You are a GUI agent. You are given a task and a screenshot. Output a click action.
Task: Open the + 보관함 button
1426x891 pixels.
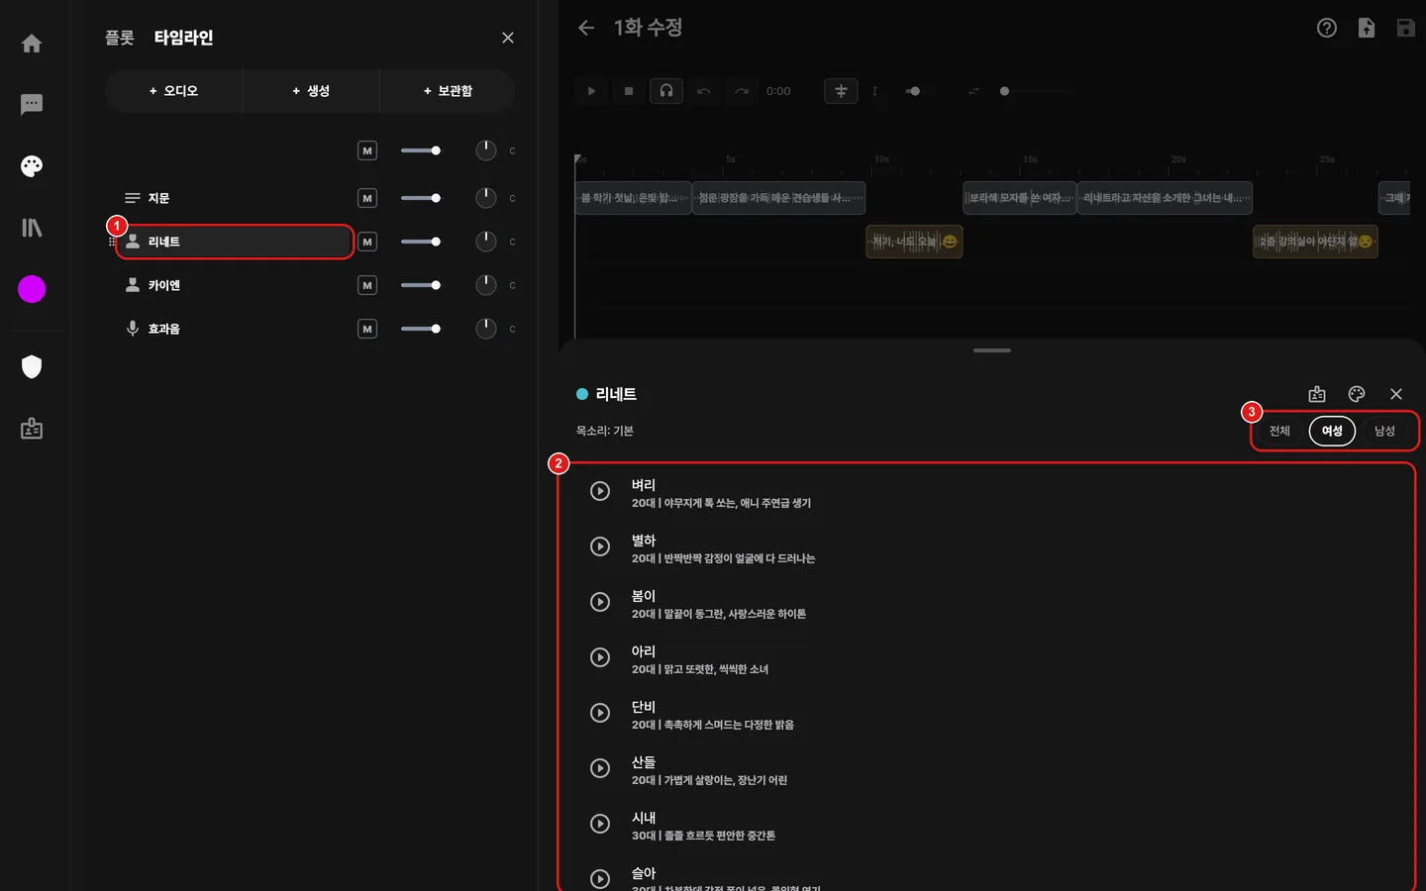click(x=448, y=91)
